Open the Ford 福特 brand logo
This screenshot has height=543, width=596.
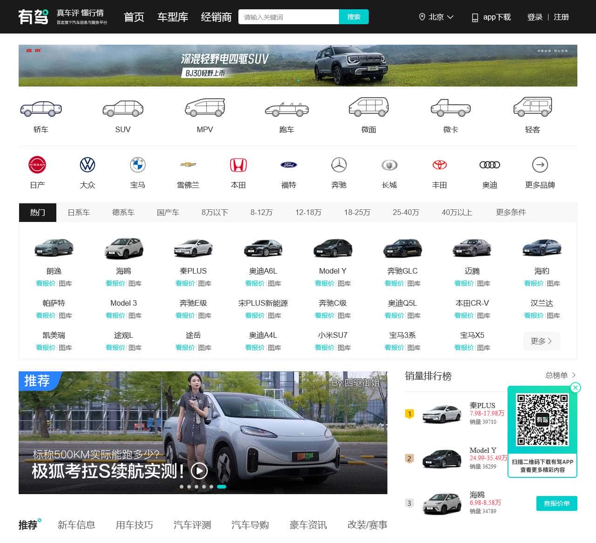(289, 165)
